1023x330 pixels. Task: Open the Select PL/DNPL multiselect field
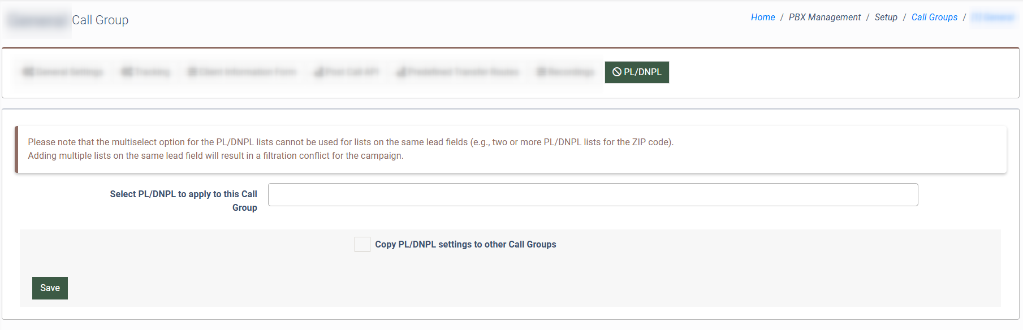(x=593, y=195)
